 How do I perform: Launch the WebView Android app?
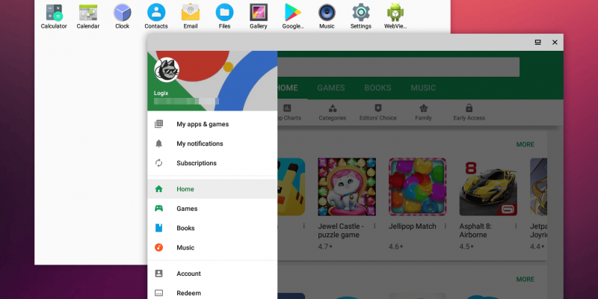[x=395, y=16]
